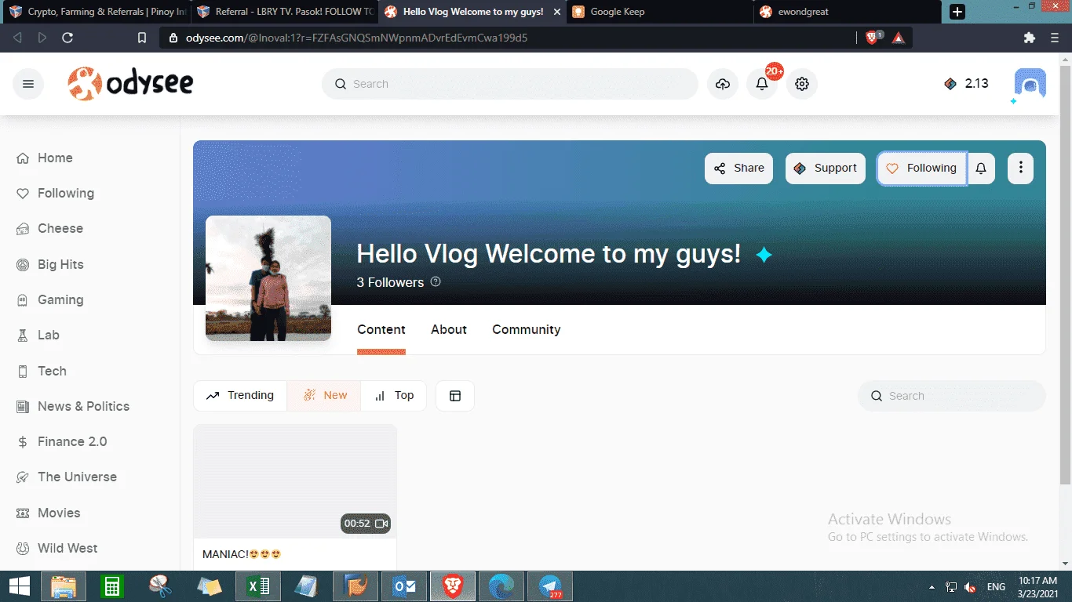Open Outlook from the taskbar

click(x=405, y=586)
